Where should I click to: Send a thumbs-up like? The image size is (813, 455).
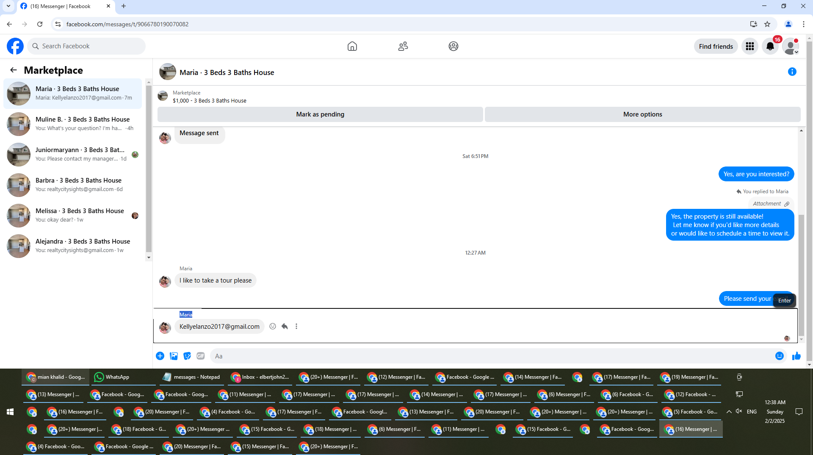(796, 356)
